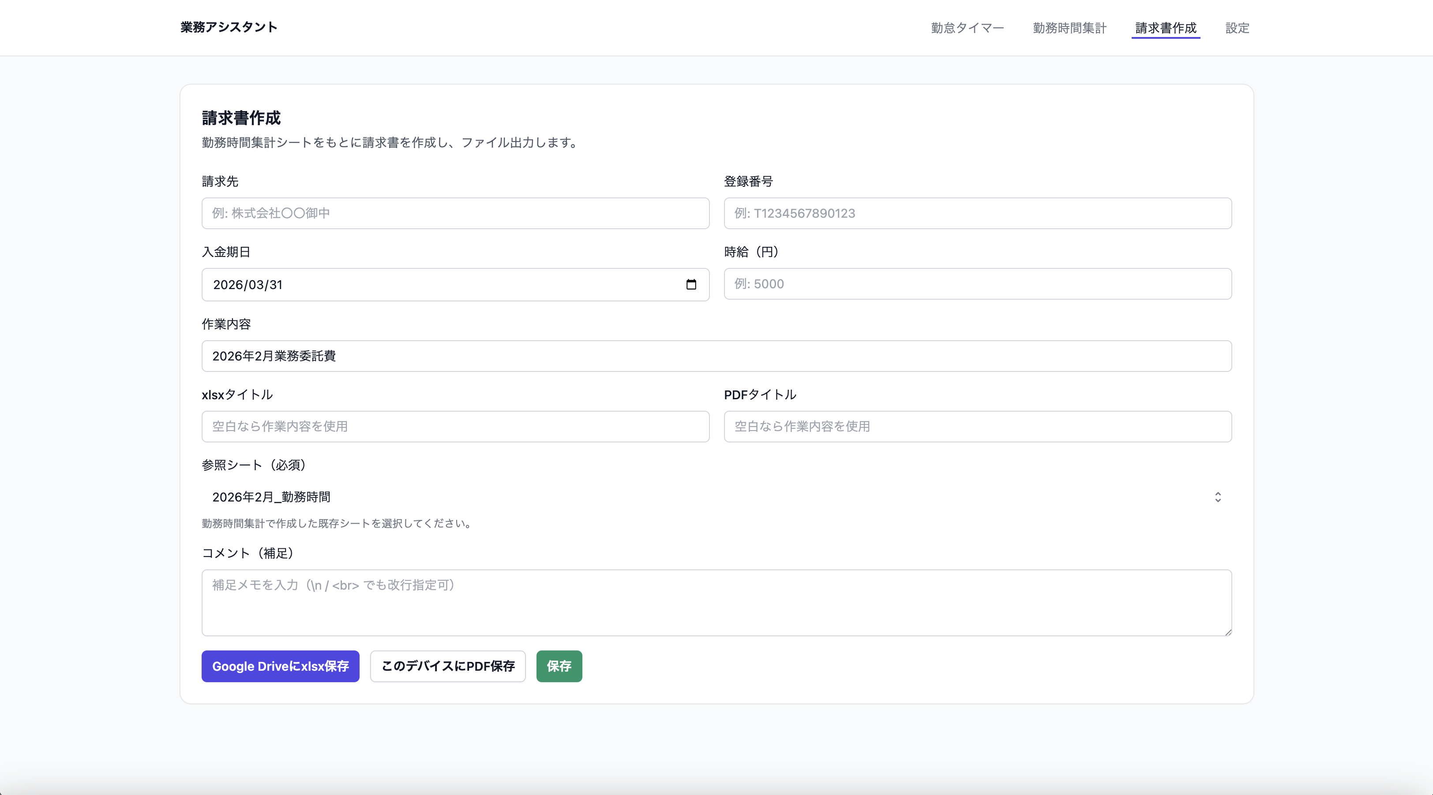Screen dimensions: 1433x795
Task: Open the 勤怠タイマー tab
Action: click(967, 28)
